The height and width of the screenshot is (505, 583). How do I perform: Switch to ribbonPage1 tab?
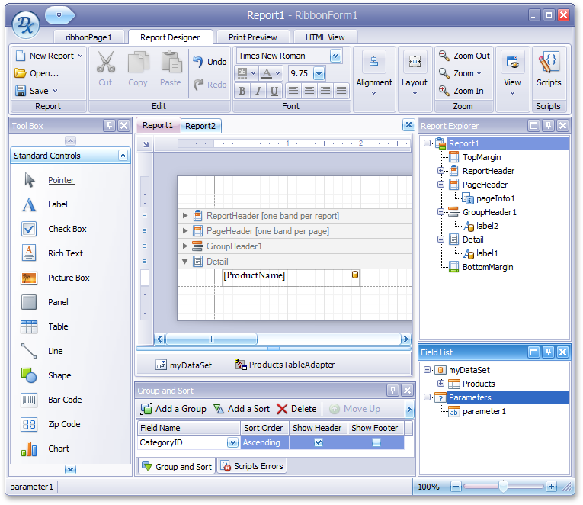coord(88,37)
